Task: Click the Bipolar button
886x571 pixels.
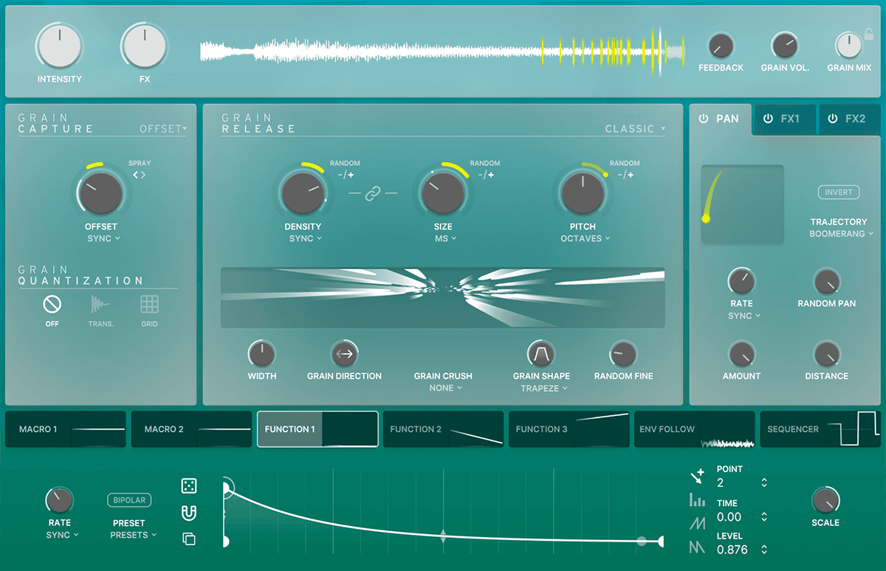Action: point(129,500)
